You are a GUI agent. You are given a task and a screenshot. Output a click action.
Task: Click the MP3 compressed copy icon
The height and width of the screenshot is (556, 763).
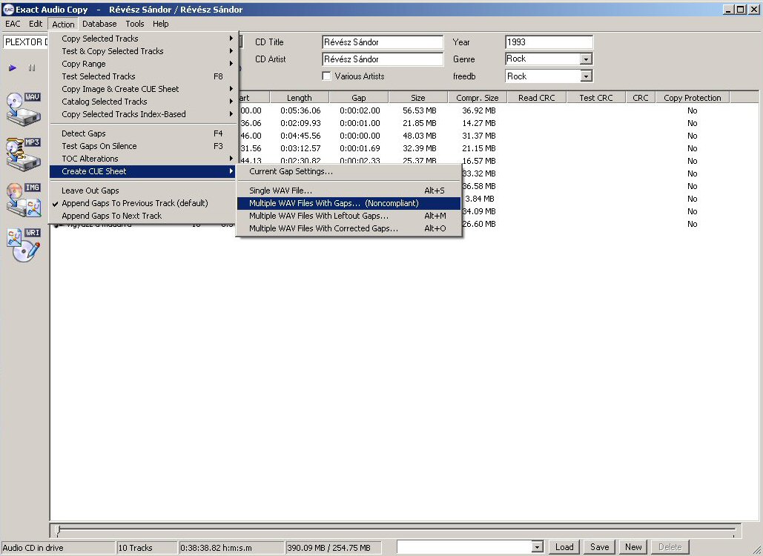pos(23,153)
